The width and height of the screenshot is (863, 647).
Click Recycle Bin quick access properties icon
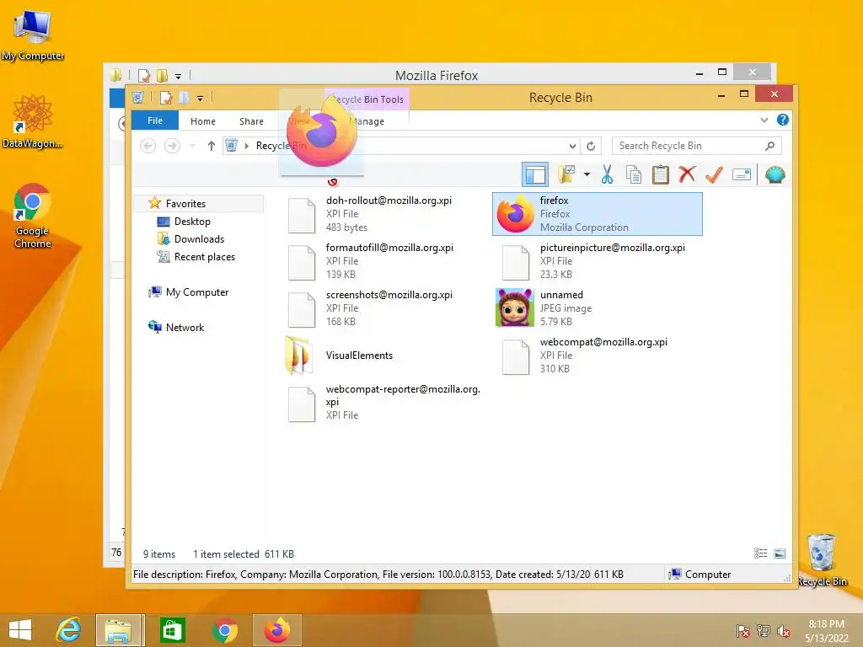click(x=166, y=98)
